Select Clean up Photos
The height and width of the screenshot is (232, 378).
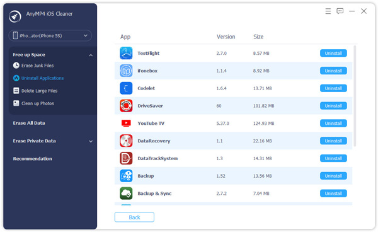click(38, 103)
